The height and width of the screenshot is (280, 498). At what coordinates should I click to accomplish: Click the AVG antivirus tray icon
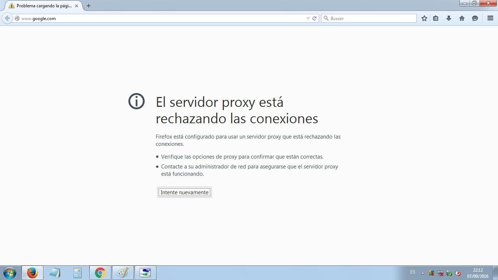(x=432, y=273)
